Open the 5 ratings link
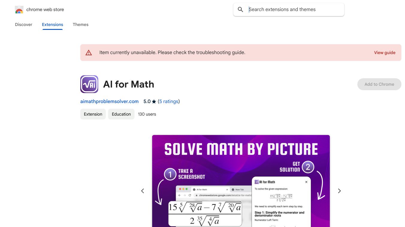Image resolution: width=405 pixels, height=227 pixels. [169, 102]
